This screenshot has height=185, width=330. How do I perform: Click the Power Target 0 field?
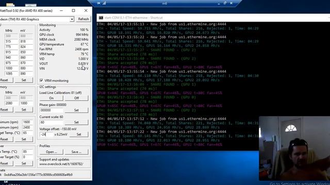click(x=27, y=157)
